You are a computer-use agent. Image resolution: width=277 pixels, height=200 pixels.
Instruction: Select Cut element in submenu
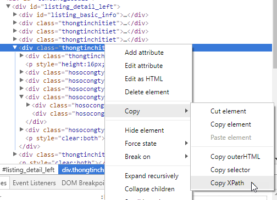[x=232, y=111]
